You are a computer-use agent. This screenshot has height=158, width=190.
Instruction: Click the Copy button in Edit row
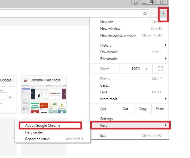click(x=143, y=109)
